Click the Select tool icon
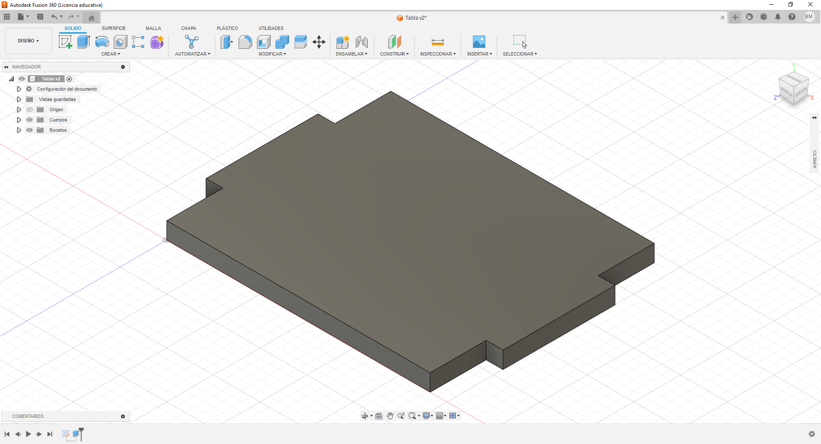Screen dimensions: 821x444 click(x=520, y=42)
